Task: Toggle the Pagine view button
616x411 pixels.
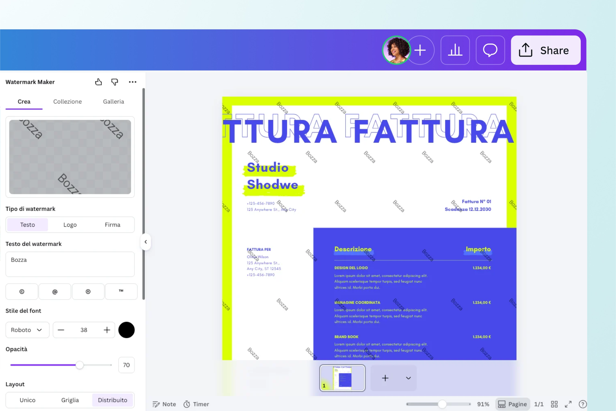Action: (513, 404)
